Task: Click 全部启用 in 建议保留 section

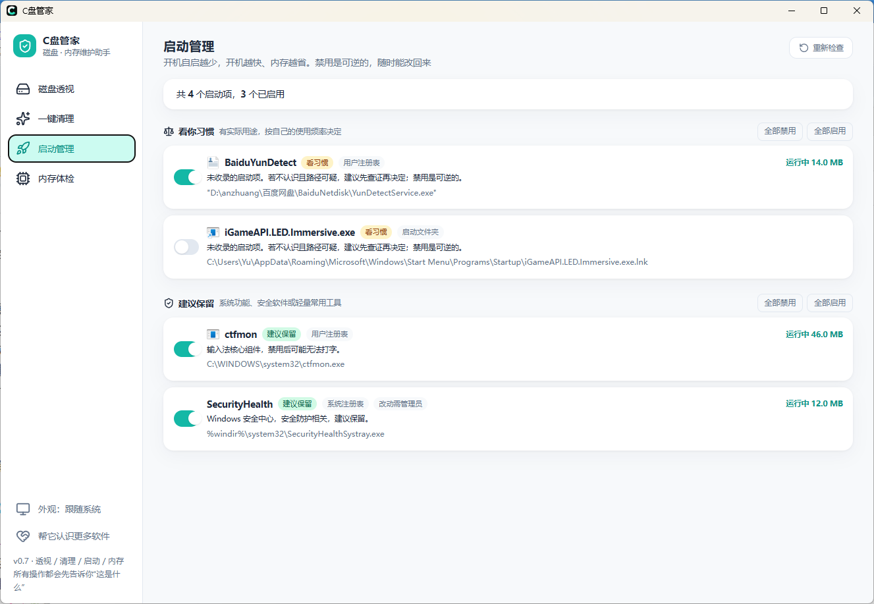Action: [x=830, y=302]
